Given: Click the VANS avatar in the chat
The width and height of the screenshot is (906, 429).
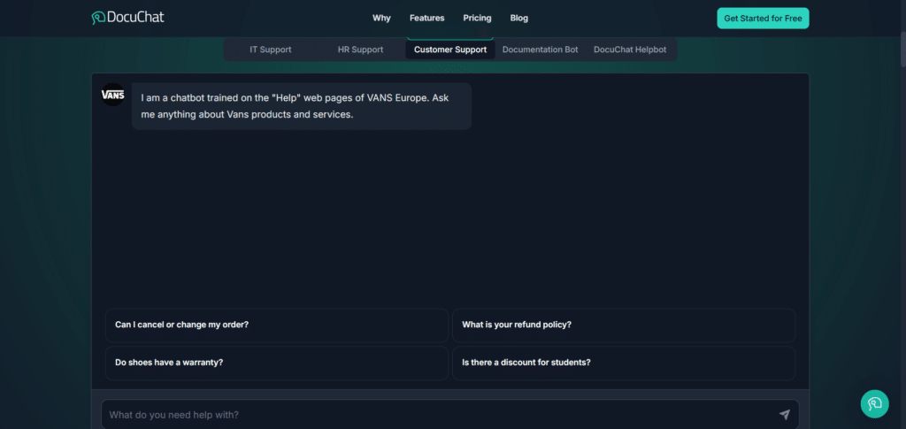Looking at the screenshot, I should click(x=113, y=95).
